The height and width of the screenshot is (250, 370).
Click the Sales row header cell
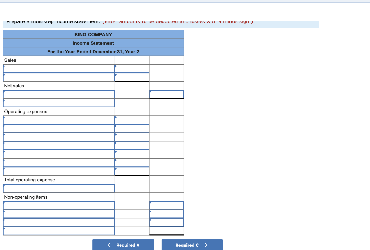[58, 60]
